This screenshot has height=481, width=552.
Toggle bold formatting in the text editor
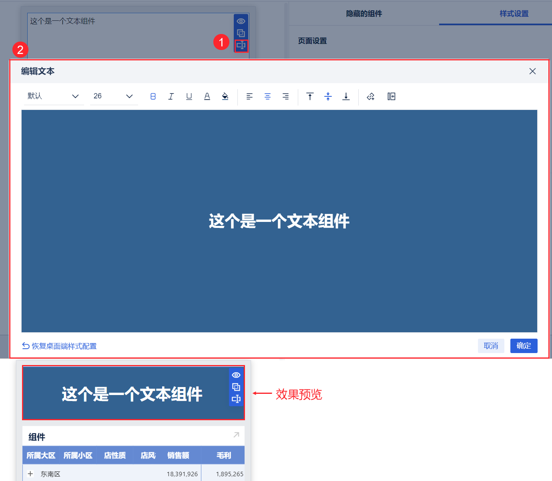click(153, 96)
